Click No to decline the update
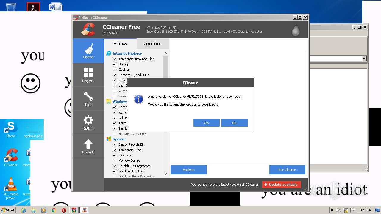Viewport: 381px width, 214px height. pyautogui.click(x=234, y=123)
